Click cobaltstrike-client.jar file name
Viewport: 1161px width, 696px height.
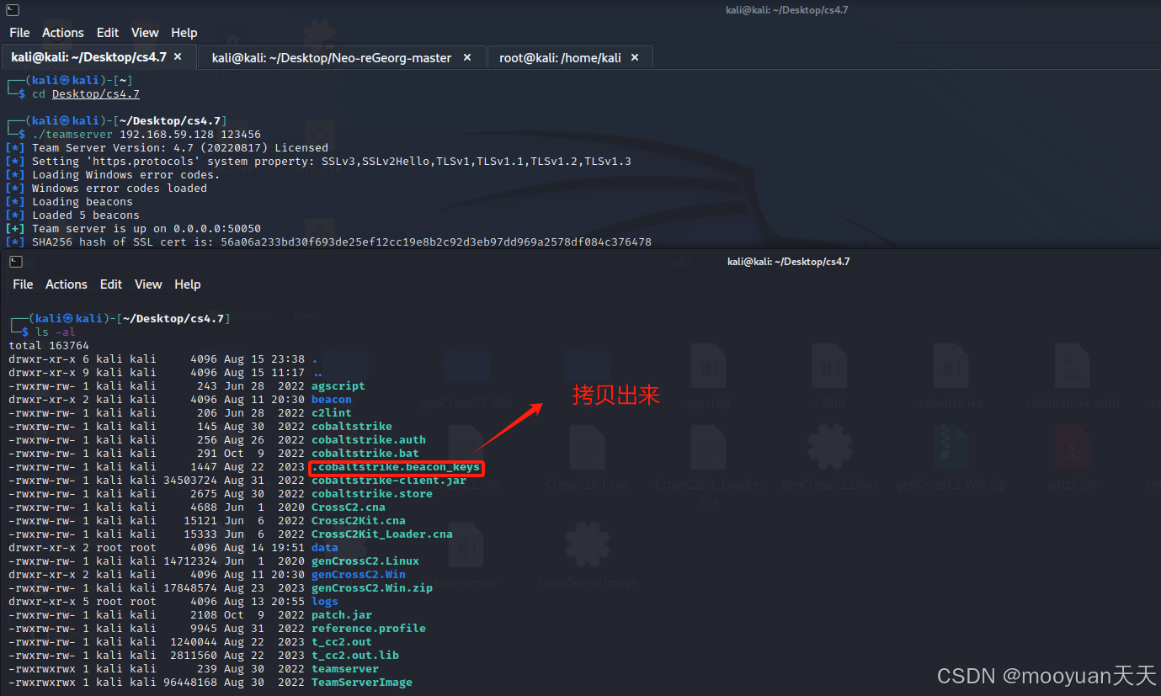point(389,481)
